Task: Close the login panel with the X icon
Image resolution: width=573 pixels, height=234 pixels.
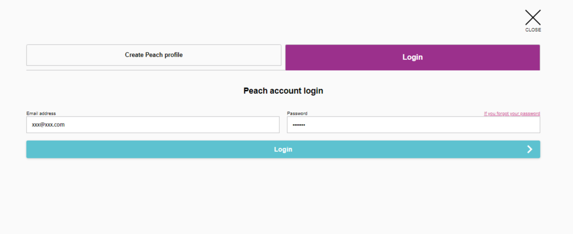Action: click(x=533, y=18)
